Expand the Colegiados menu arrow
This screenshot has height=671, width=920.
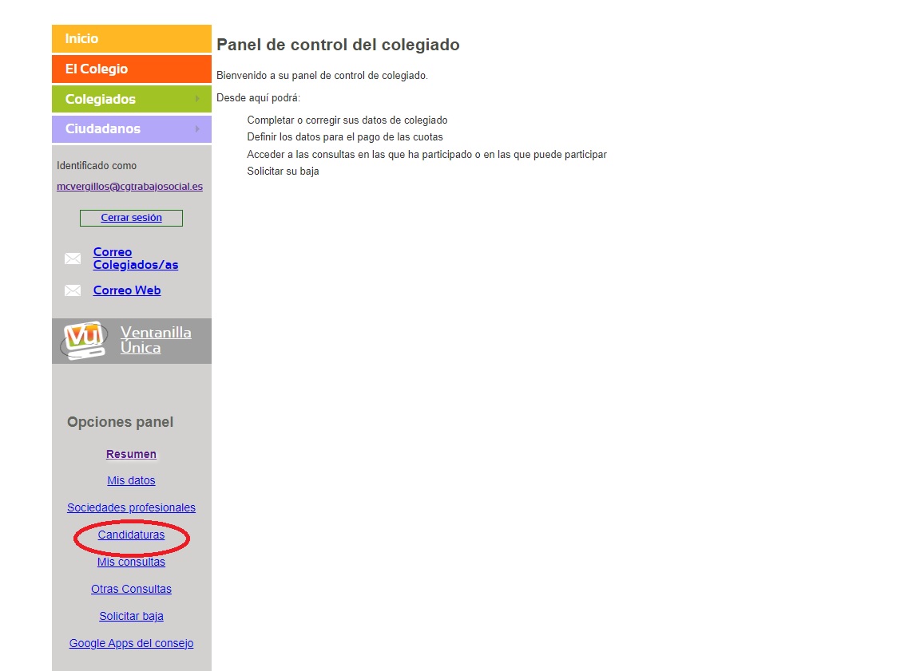pyautogui.click(x=197, y=99)
